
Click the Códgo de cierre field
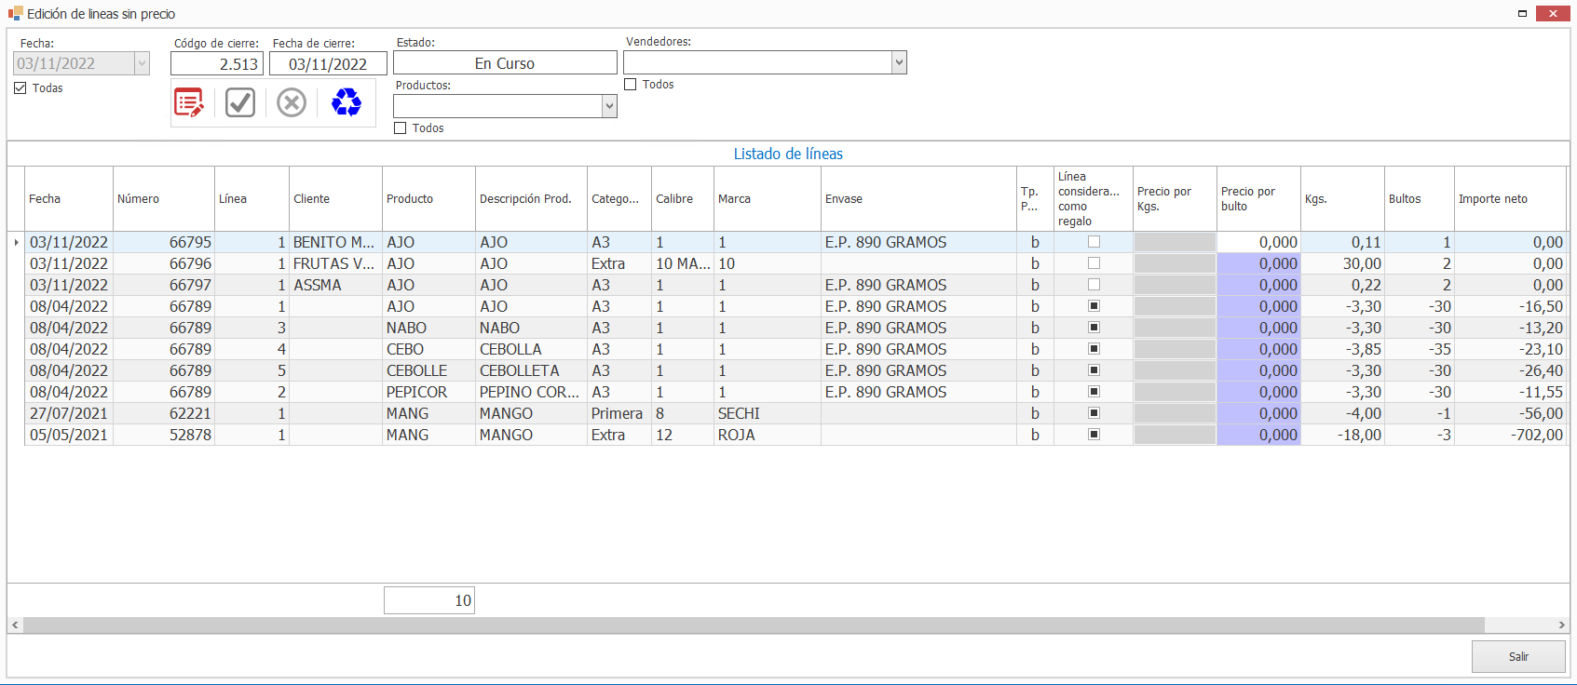217,64
